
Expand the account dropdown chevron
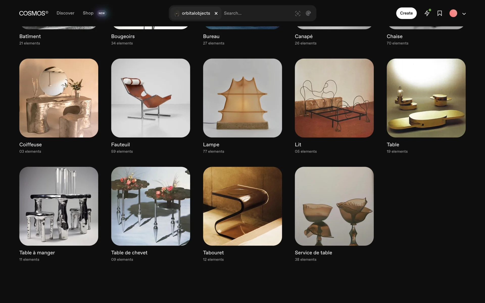click(x=464, y=14)
